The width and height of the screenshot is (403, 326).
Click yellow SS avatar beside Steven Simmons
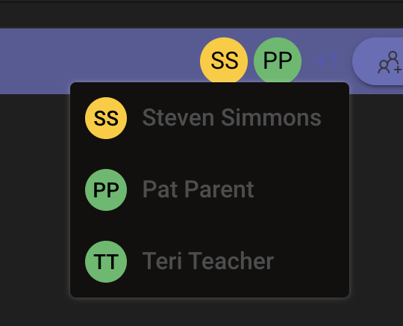(x=106, y=118)
